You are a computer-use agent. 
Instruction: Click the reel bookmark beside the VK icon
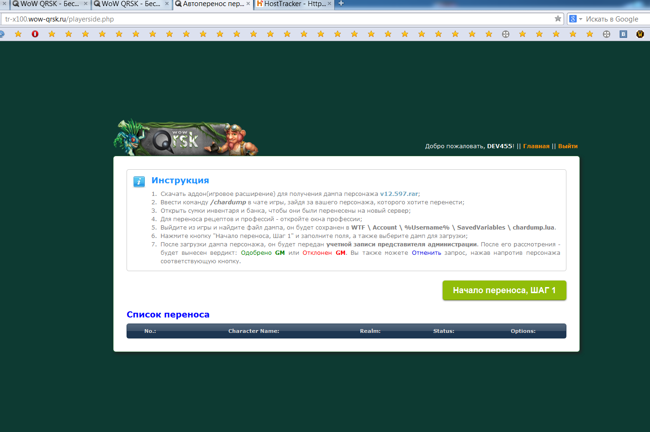click(x=607, y=34)
